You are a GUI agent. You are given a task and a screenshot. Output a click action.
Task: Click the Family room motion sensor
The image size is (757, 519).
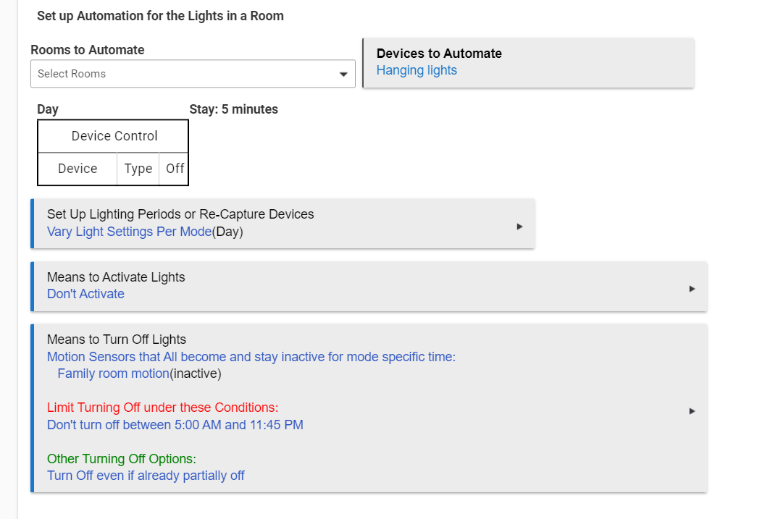(112, 374)
